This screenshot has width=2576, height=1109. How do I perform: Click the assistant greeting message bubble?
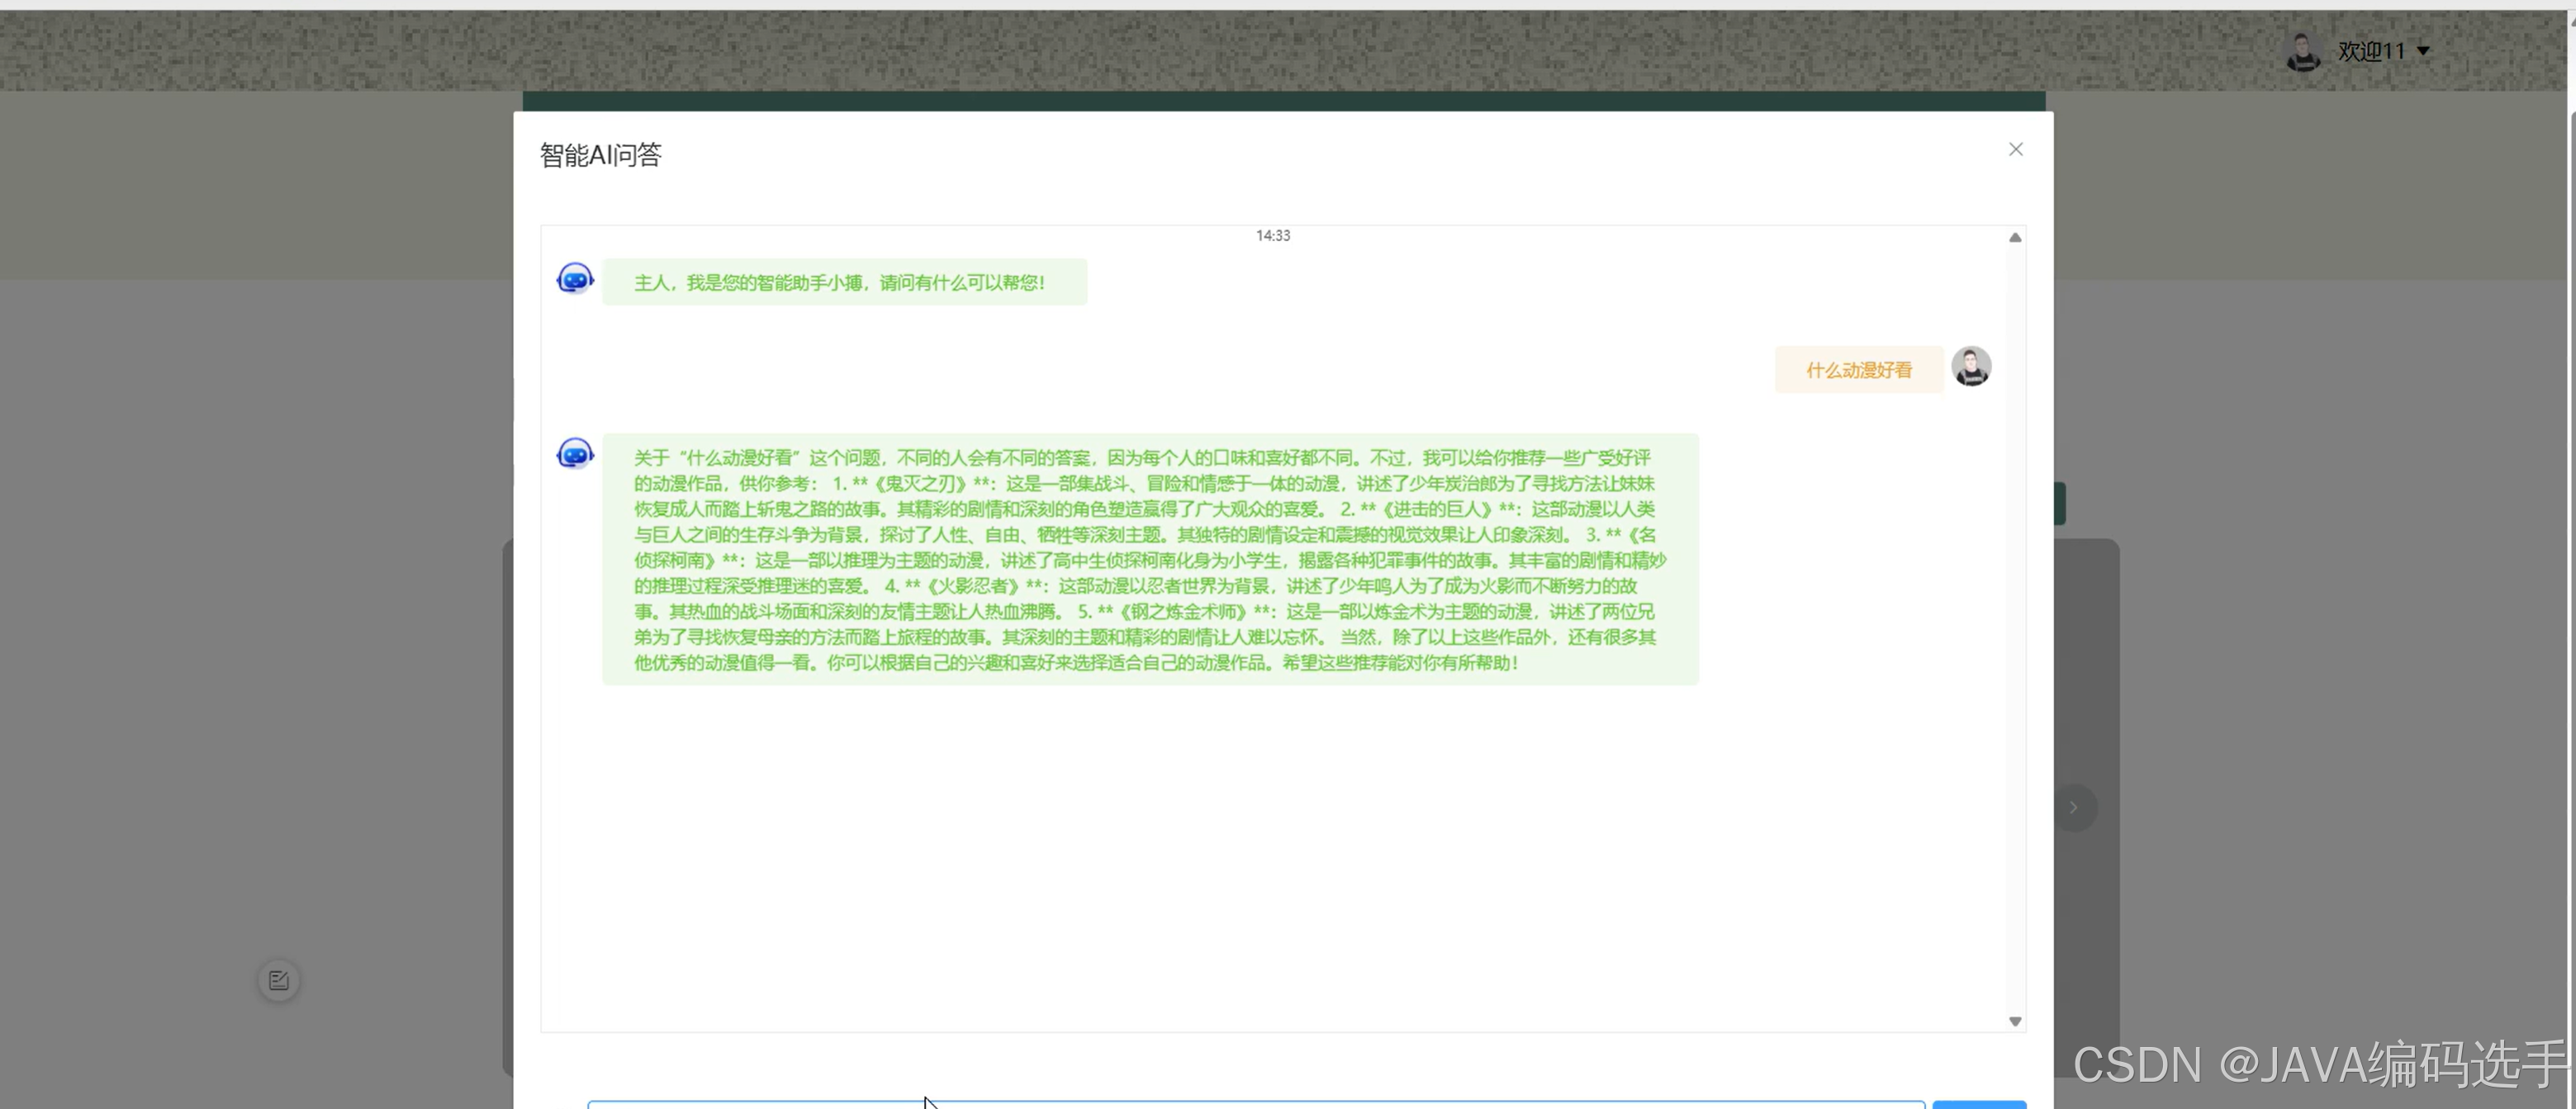click(x=844, y=282)
